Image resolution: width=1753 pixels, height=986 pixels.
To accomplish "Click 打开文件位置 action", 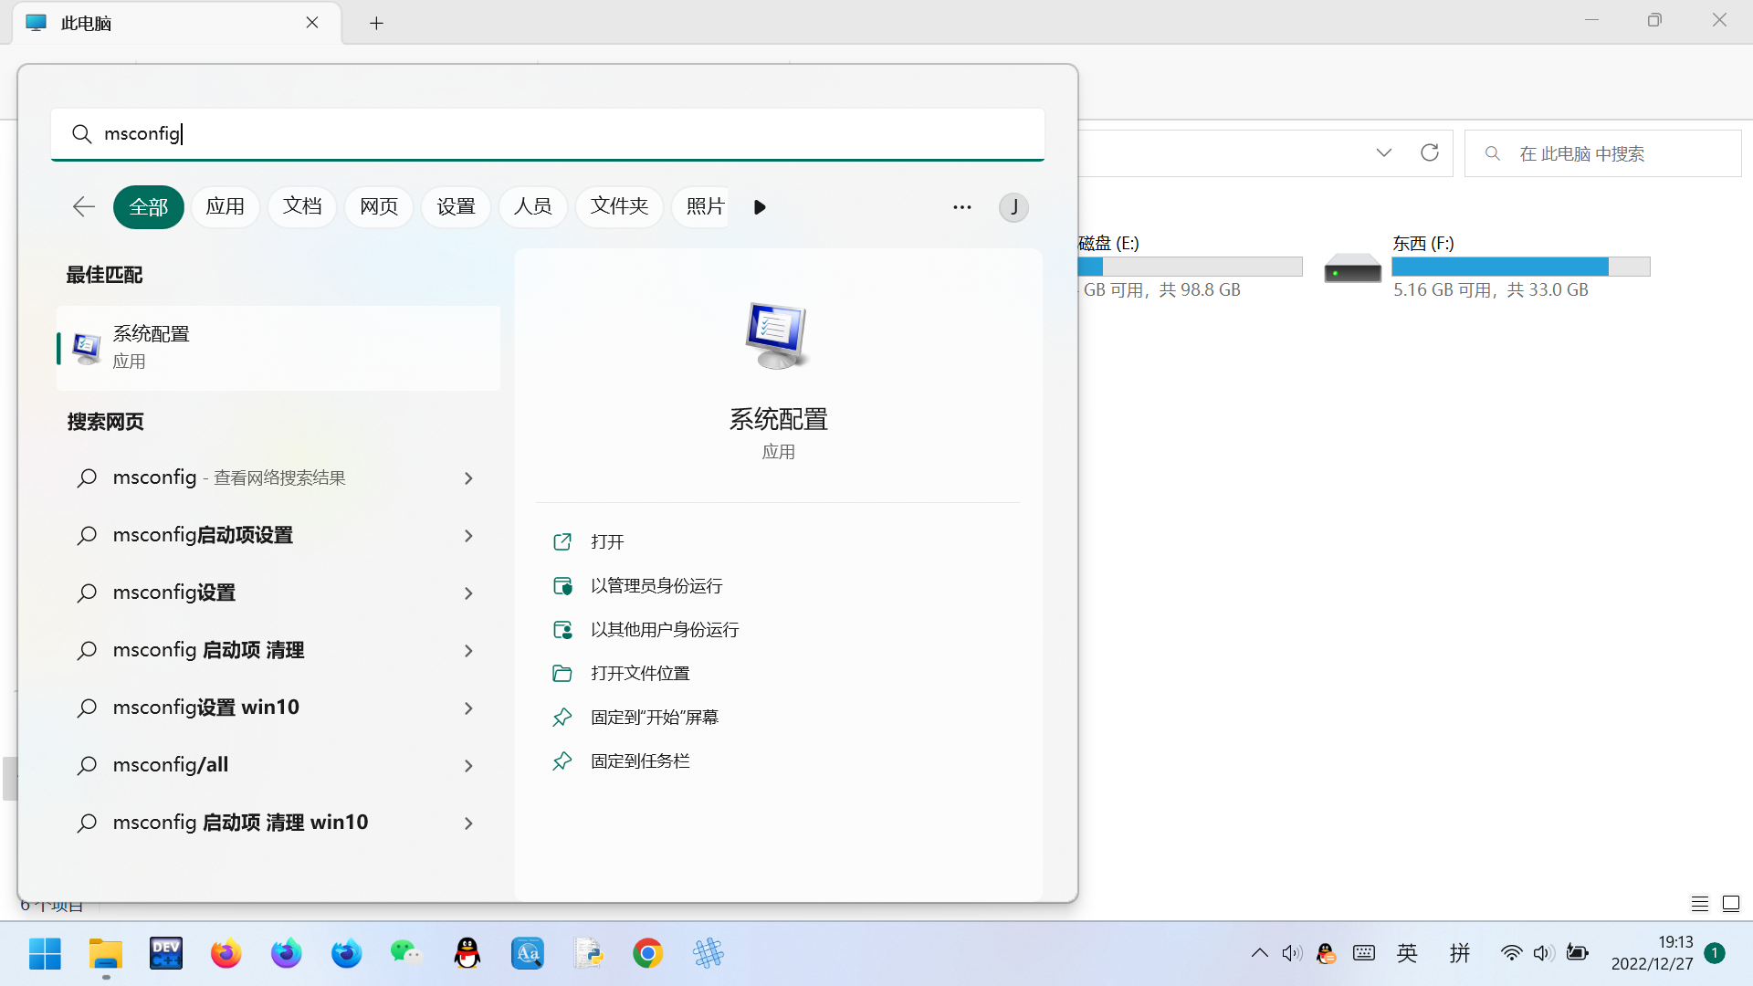I will pyautogui.click(x=639, y=674).
